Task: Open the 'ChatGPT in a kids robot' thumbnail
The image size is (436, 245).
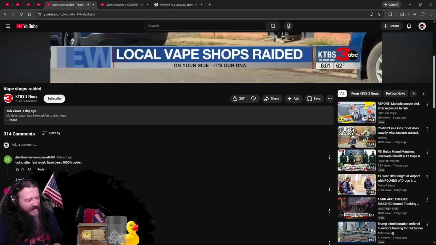Action: tap(357, 137)
